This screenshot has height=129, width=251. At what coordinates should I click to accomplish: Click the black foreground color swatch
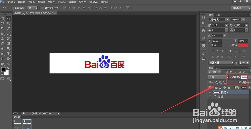point(4,69)
